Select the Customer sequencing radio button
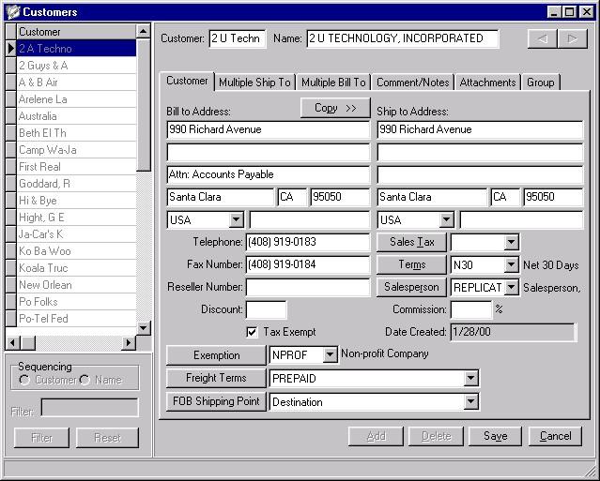The height and width of the screenshot is (481, 600). pos(24,380)
